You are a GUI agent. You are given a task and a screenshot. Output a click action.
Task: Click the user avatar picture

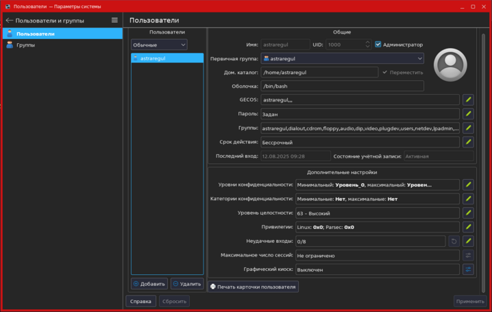pos(451,64)
